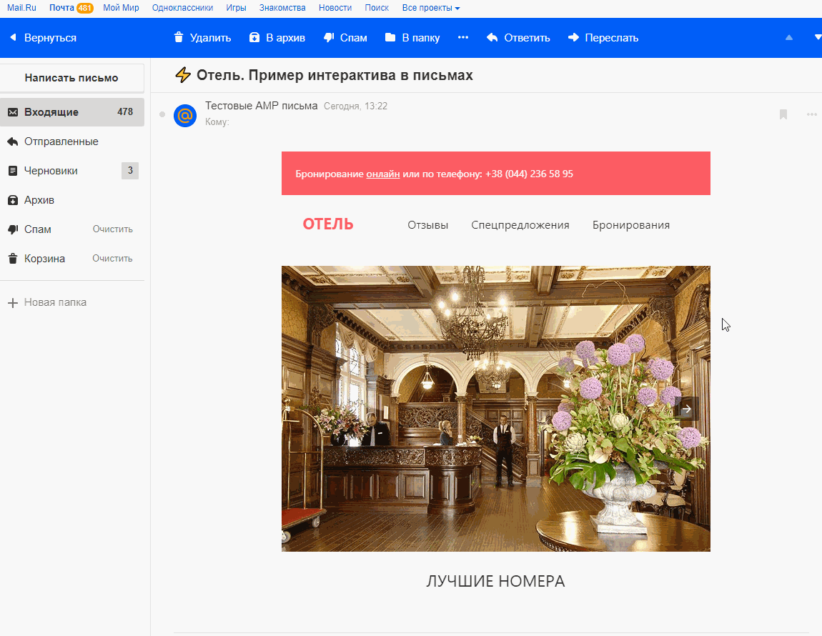Open message options three-dots menu
The image size is (822, 636).
point(811,114)
